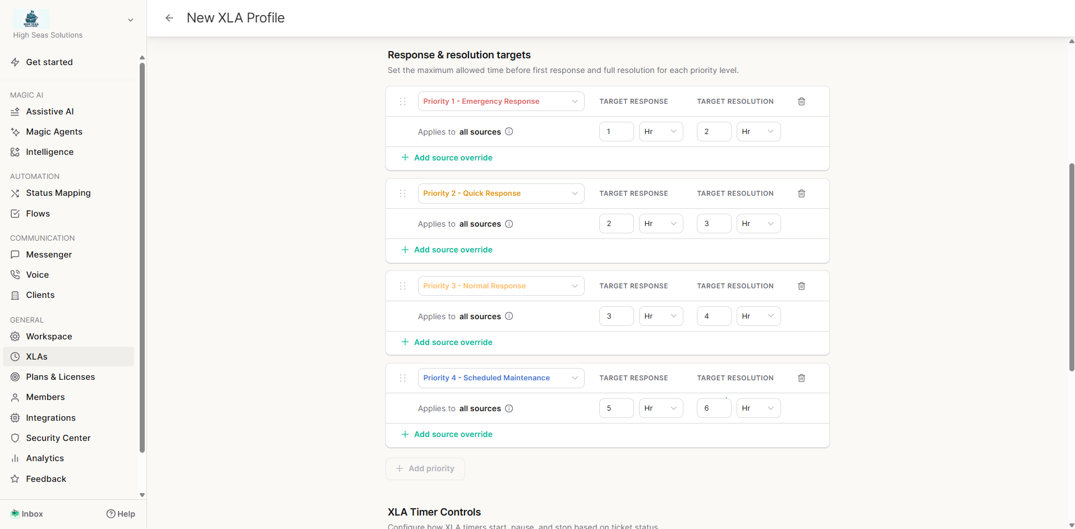Select XLAs in the sidebar
Viewport: 1075px width, 529px height.
(68, 357)
